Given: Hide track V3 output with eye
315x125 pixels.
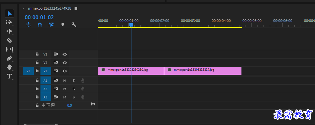Looking at the screenshot, I should [65, 54].
